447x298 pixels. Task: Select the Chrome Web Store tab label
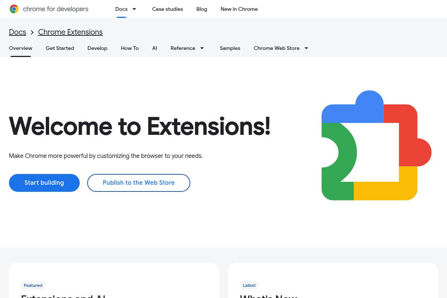pyautogui.click(x=276, y=48)
